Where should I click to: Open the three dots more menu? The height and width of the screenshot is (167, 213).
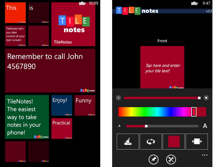[x=205, y=155]
